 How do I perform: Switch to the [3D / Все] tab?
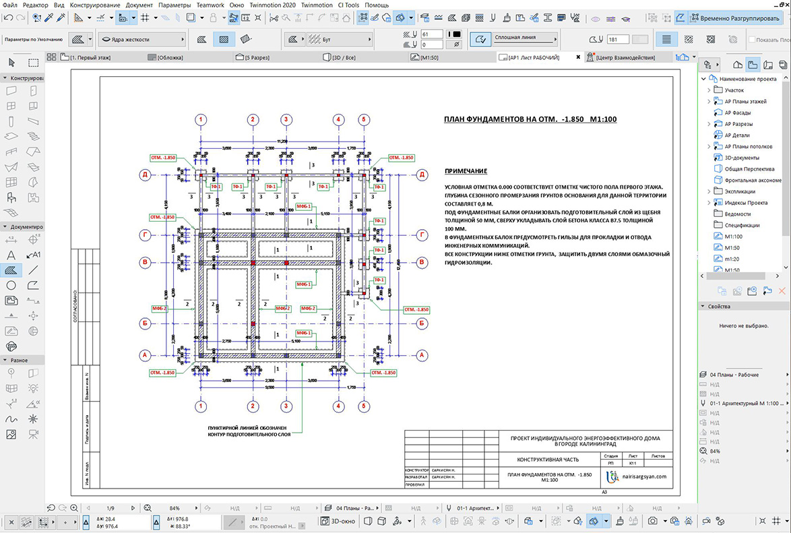(339, 57)
